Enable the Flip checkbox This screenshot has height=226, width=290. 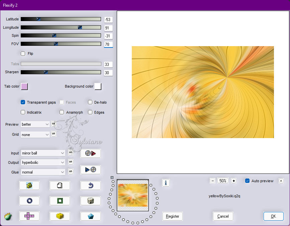[x=23, y=53]
